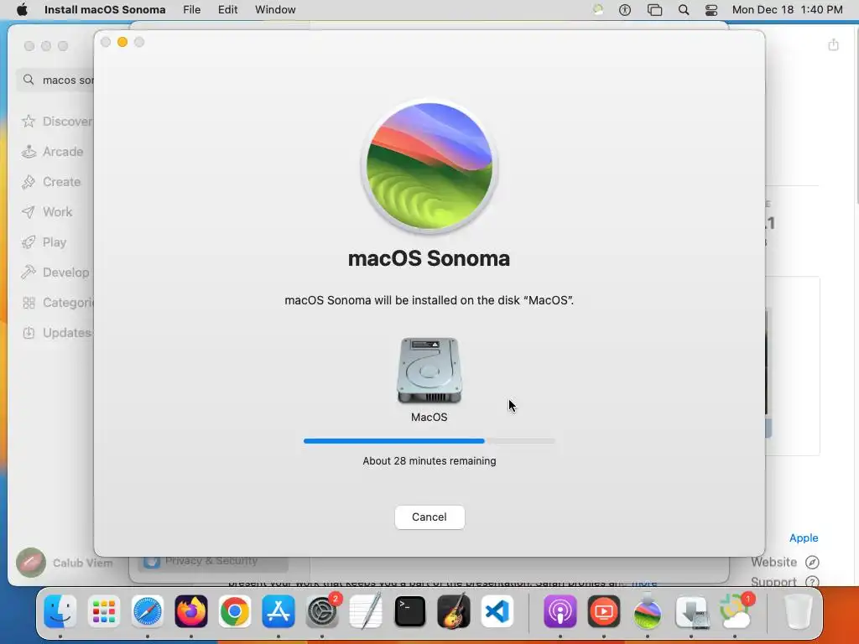Select Develop in App Store sidebar
The image size is (859, 644).
pyautogui.click(x=55, y=273)
